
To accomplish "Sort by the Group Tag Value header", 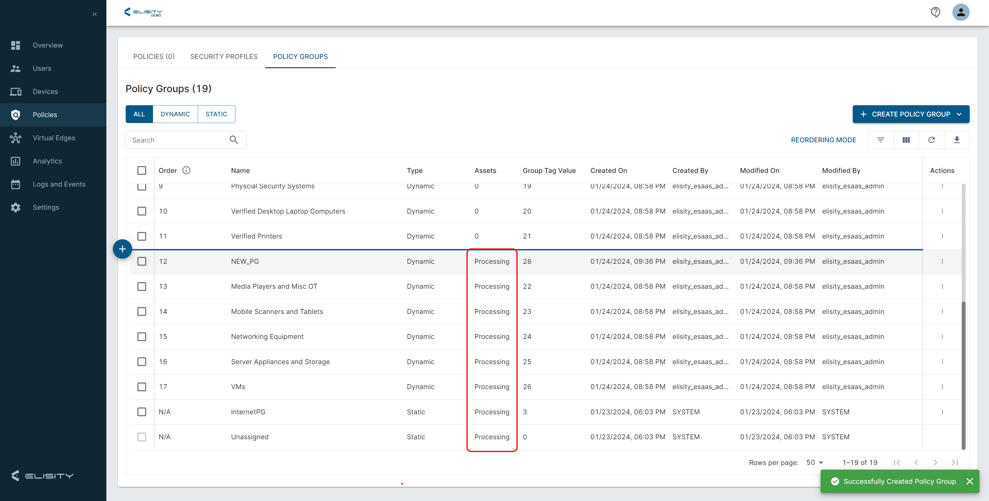I will 549,170.
